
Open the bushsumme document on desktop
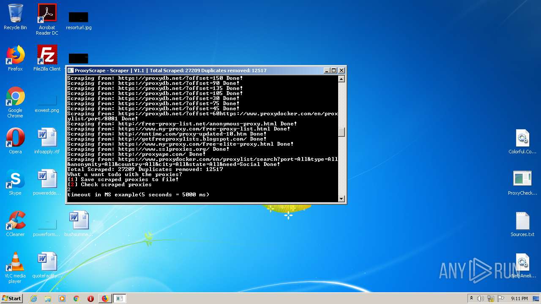[x=79, y=224]
